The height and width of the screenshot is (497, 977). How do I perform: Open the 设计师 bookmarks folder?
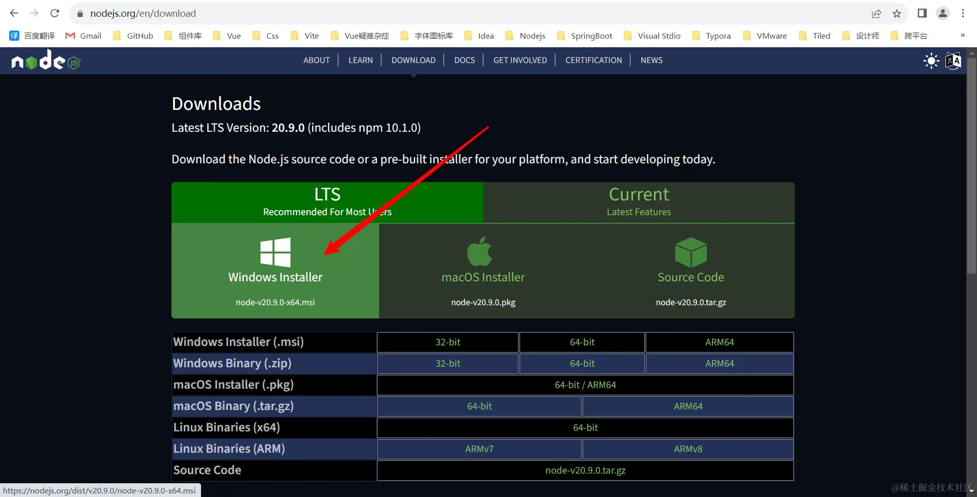860,36
